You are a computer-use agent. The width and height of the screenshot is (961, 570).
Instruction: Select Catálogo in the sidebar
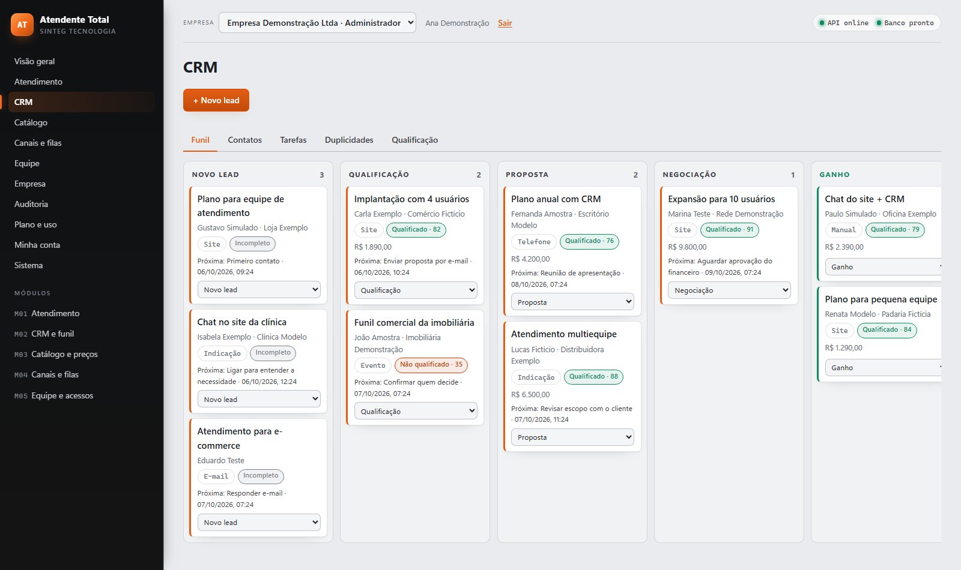(82, 122)
